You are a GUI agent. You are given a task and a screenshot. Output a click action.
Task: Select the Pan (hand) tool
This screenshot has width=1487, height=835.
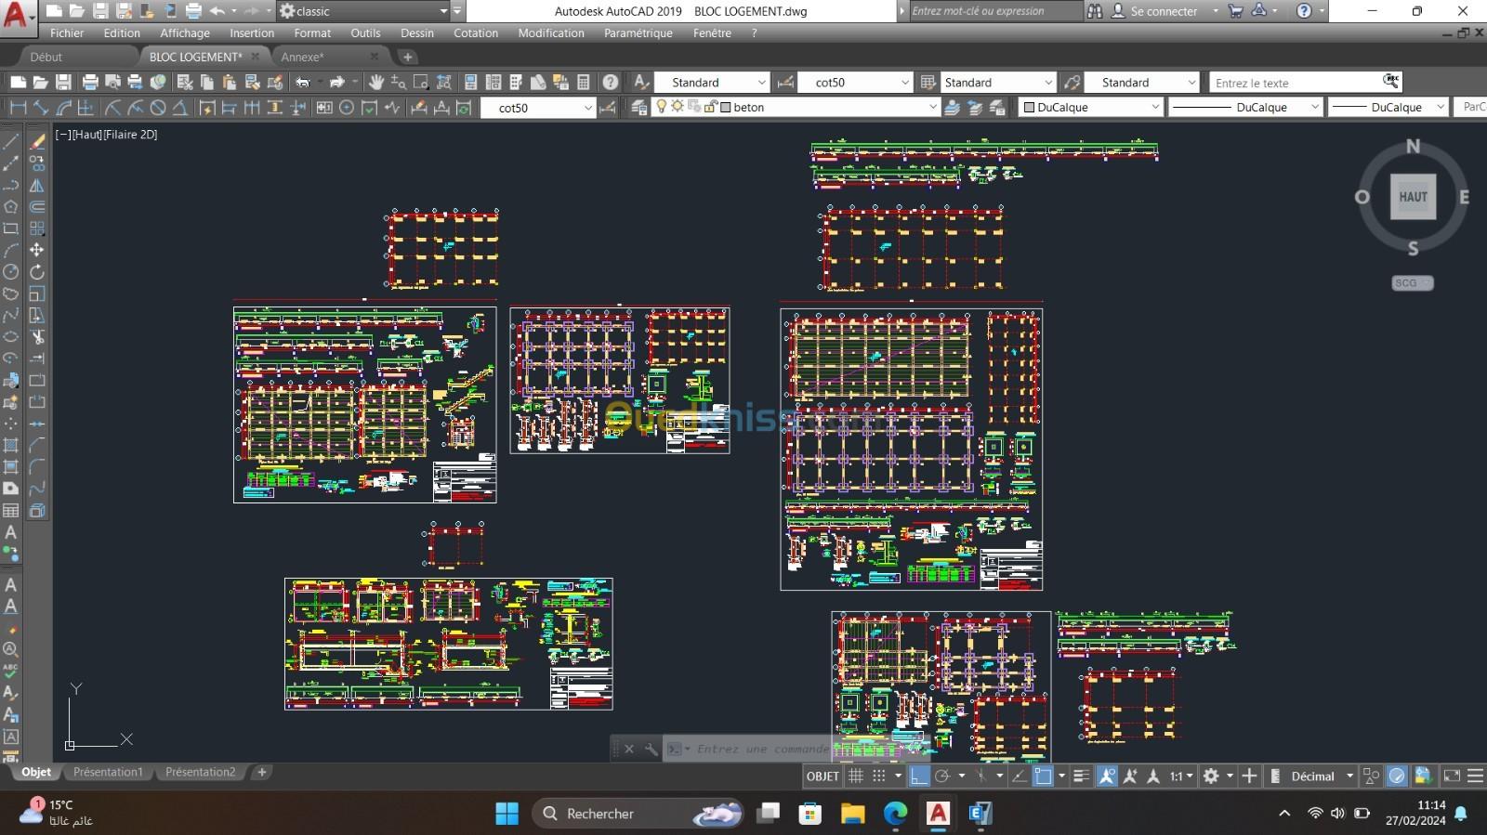(x=375, y=83)
